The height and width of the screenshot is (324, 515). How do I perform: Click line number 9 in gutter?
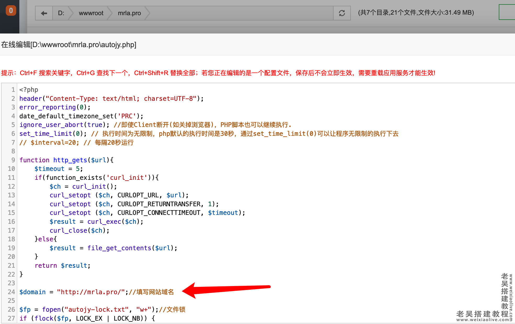tap(13, 160)
